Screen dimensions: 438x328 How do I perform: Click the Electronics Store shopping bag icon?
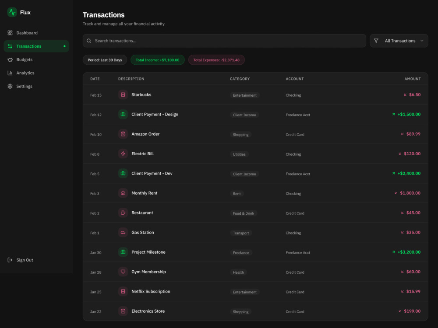point(123,311)
